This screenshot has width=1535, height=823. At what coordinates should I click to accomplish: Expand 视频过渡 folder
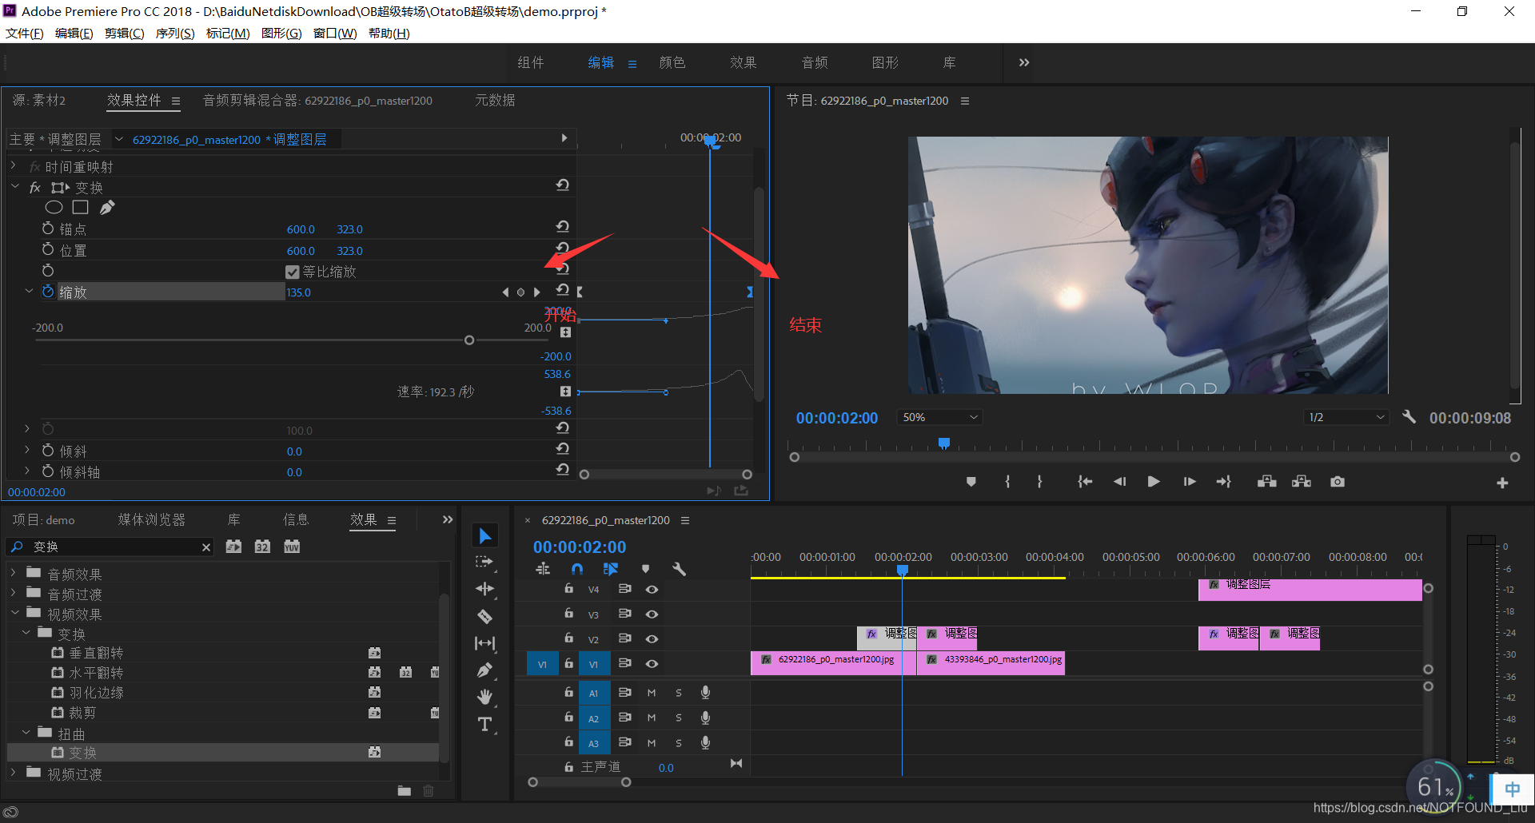pos(14,773)
